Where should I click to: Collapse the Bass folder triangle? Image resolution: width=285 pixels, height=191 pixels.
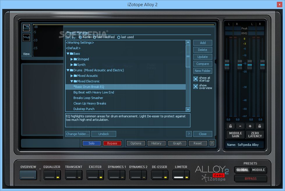click(68, 54)
